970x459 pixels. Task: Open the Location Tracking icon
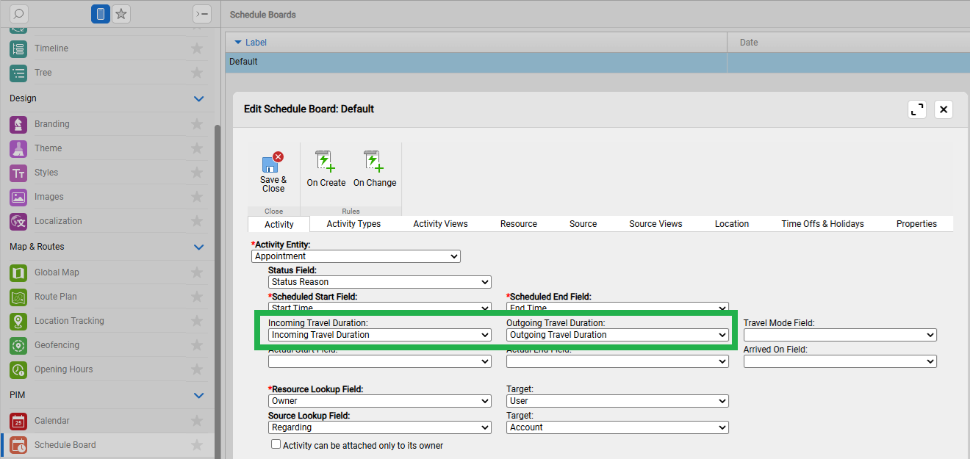(18, 321)
